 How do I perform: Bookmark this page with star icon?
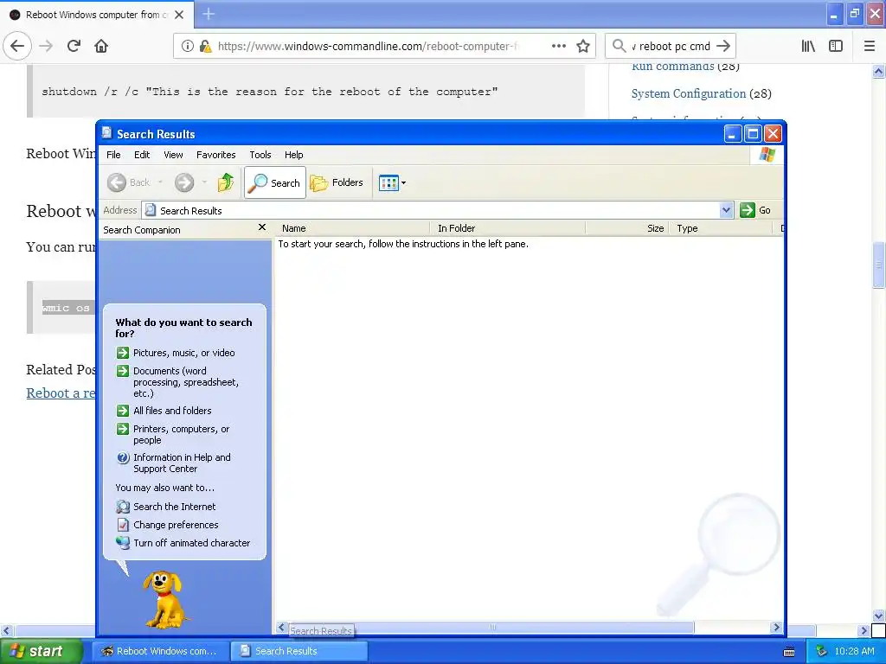click(583, 46)
